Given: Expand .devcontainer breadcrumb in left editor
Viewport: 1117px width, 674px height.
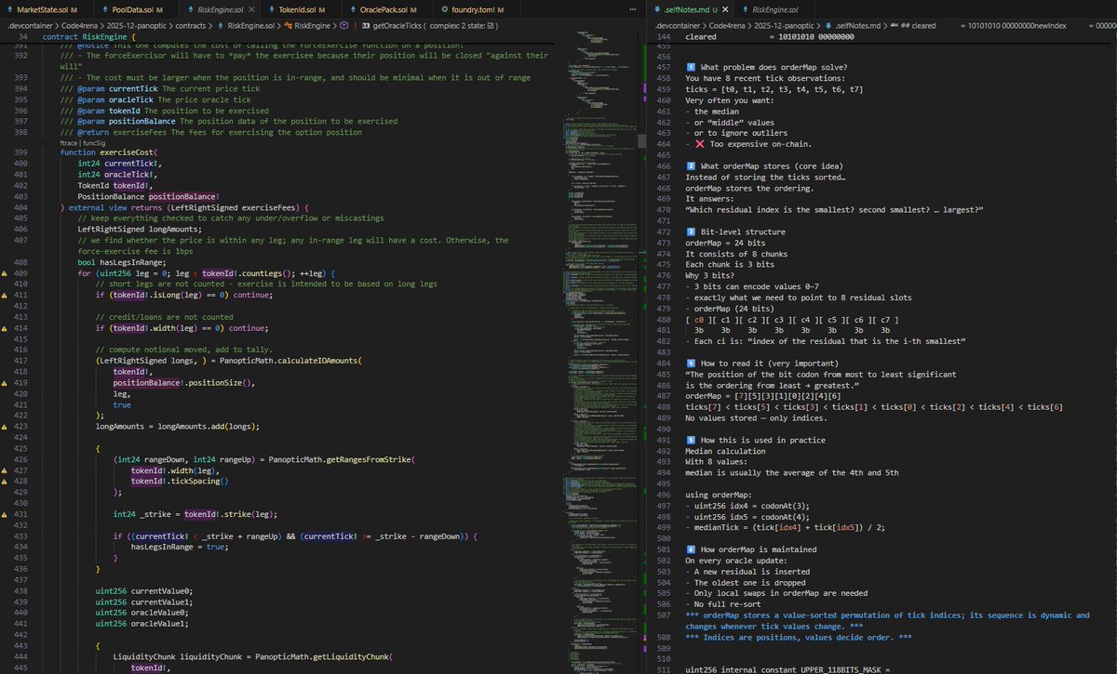Looking at the screenshot, I should (30, 28).
